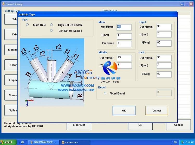
Task: Click the EN language indicator
Action: pos(175,142)
